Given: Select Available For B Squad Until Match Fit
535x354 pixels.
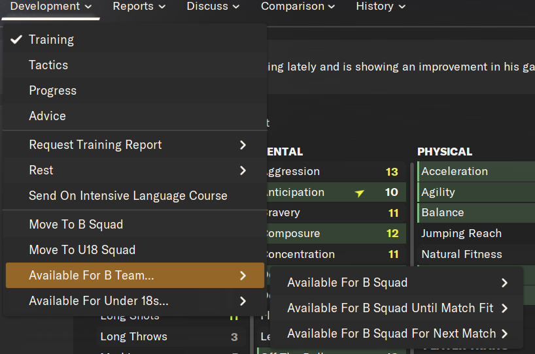Looking at the screenshot, I should click(x=391, y=308).
